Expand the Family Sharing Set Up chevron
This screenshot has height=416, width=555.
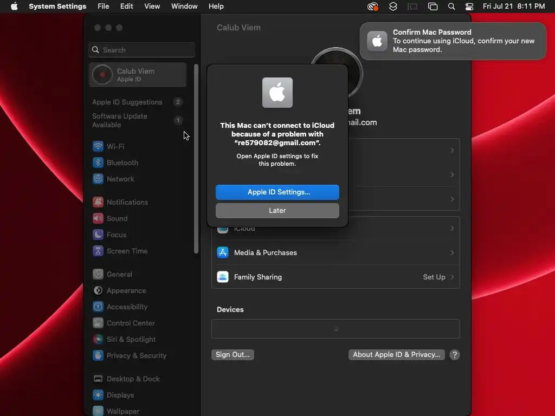tap(452, 277)
